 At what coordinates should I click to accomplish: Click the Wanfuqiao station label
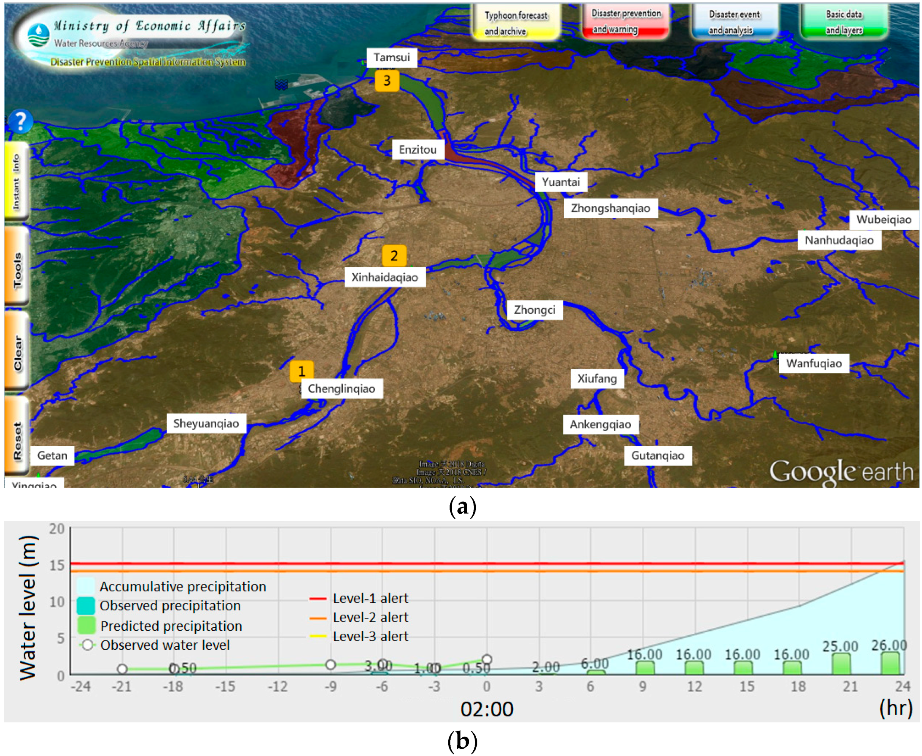click(814, 363)
